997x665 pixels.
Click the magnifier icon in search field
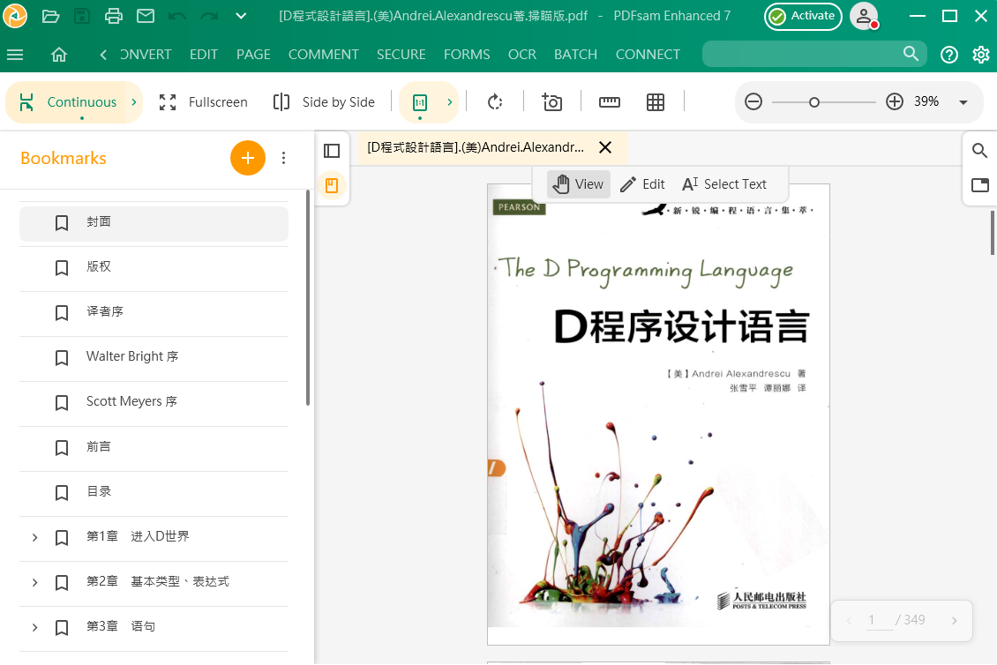point(911,54)
